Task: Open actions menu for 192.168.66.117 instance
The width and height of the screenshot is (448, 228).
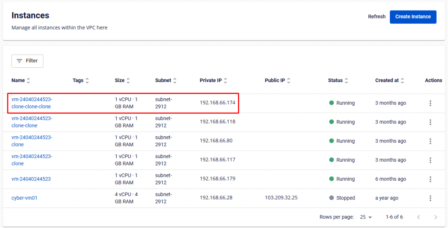Action: coord(430,160)
